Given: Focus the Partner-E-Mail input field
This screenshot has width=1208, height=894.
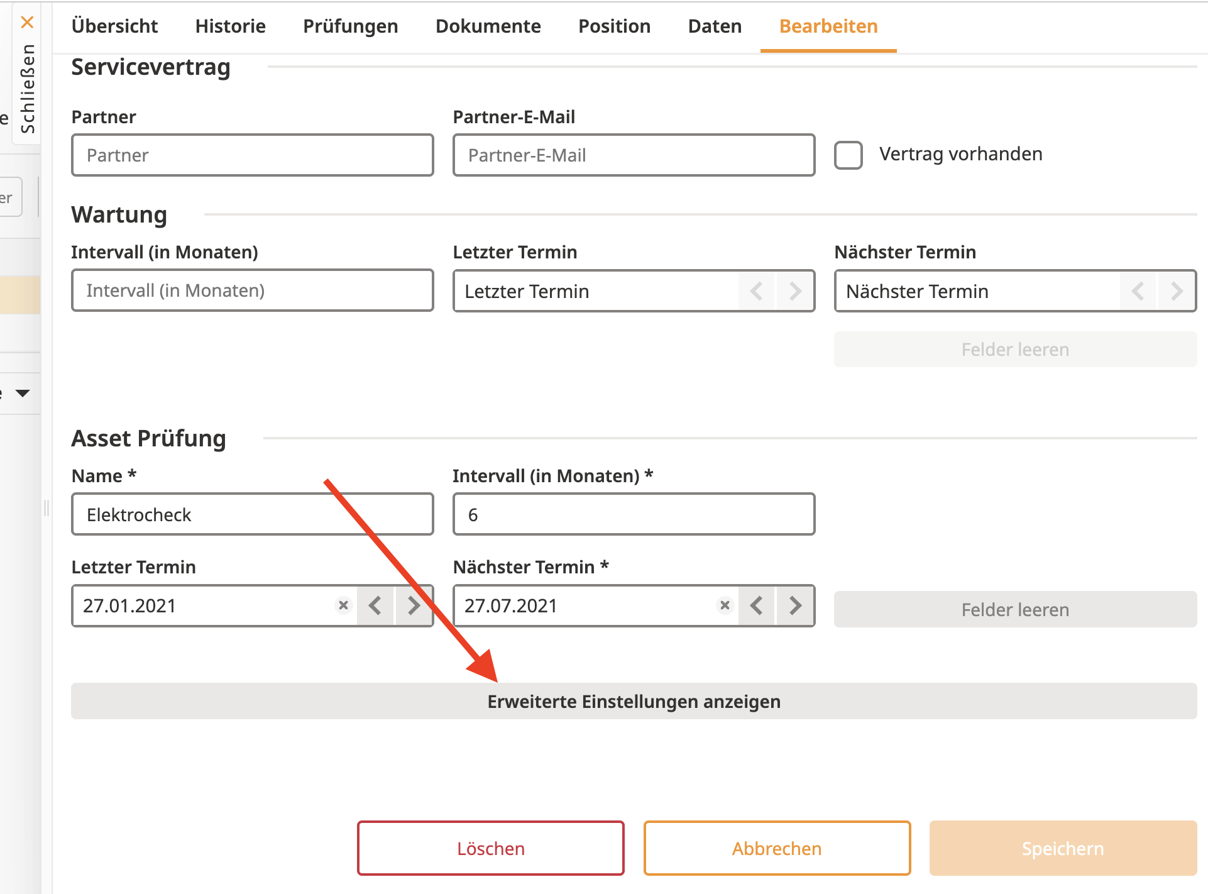Looking at the screenshot, I should (x=634, y=155).
